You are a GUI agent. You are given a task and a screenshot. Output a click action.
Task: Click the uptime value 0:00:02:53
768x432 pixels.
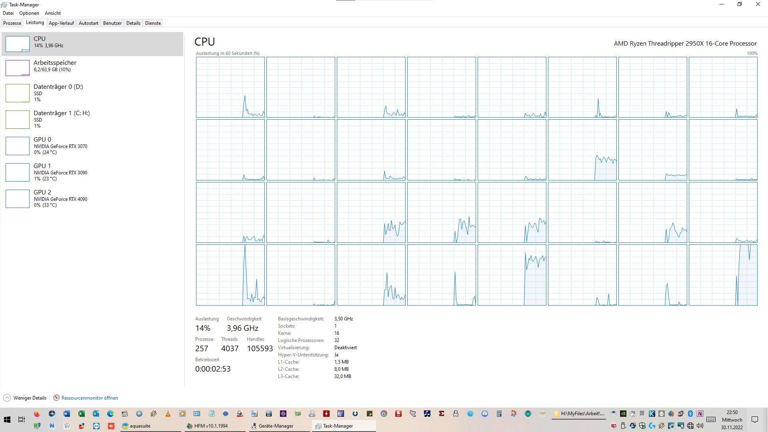click(x=213, y=369)
